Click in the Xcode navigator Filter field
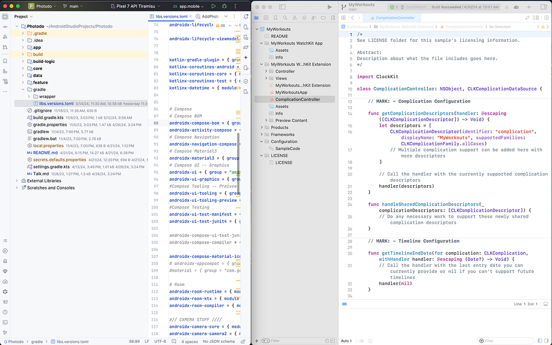This screenshot has height=345, width=552. (x=296, y=341)
